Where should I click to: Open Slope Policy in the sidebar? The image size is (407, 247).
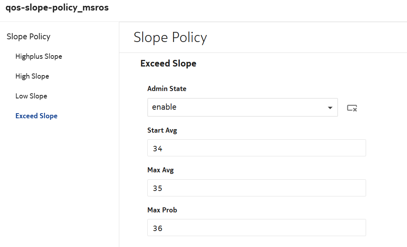[28, 37]
